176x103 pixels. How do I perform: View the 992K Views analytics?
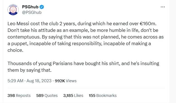point(66,81)
